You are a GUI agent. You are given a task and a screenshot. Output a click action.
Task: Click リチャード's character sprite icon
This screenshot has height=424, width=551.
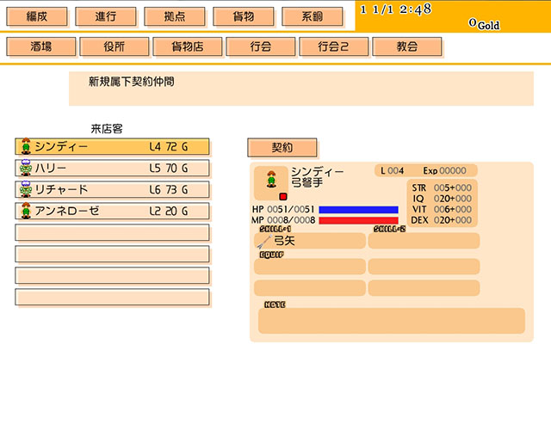[x=26, y=189]
